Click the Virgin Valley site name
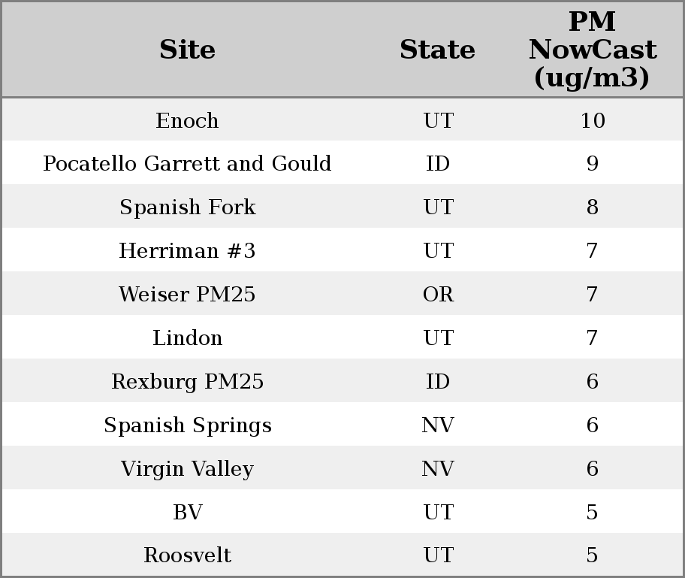The width and height of the screenshot is (685, 578). pyautogui.click(x=187, y=469)
